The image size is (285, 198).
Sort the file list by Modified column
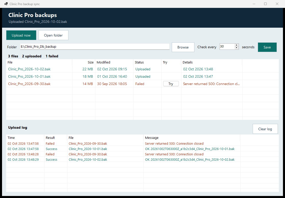pos(114,62)
